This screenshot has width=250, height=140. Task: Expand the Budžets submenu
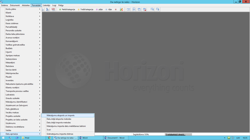(21, 48)
